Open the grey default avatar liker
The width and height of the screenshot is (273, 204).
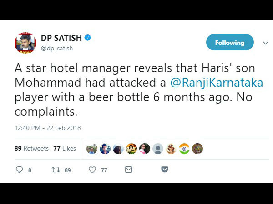(x=158, y=149)
